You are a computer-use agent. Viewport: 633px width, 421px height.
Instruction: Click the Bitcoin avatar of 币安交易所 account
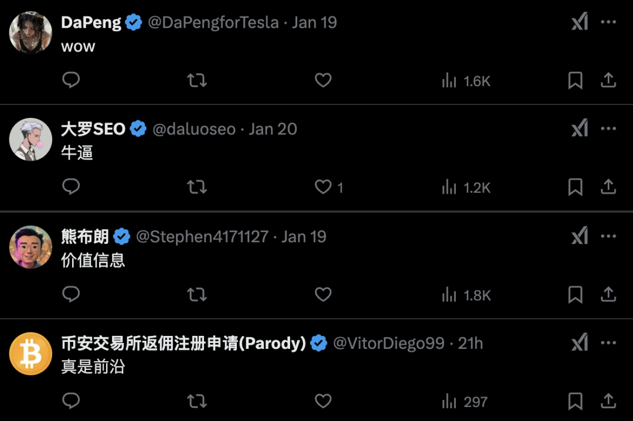coord(31,354)
